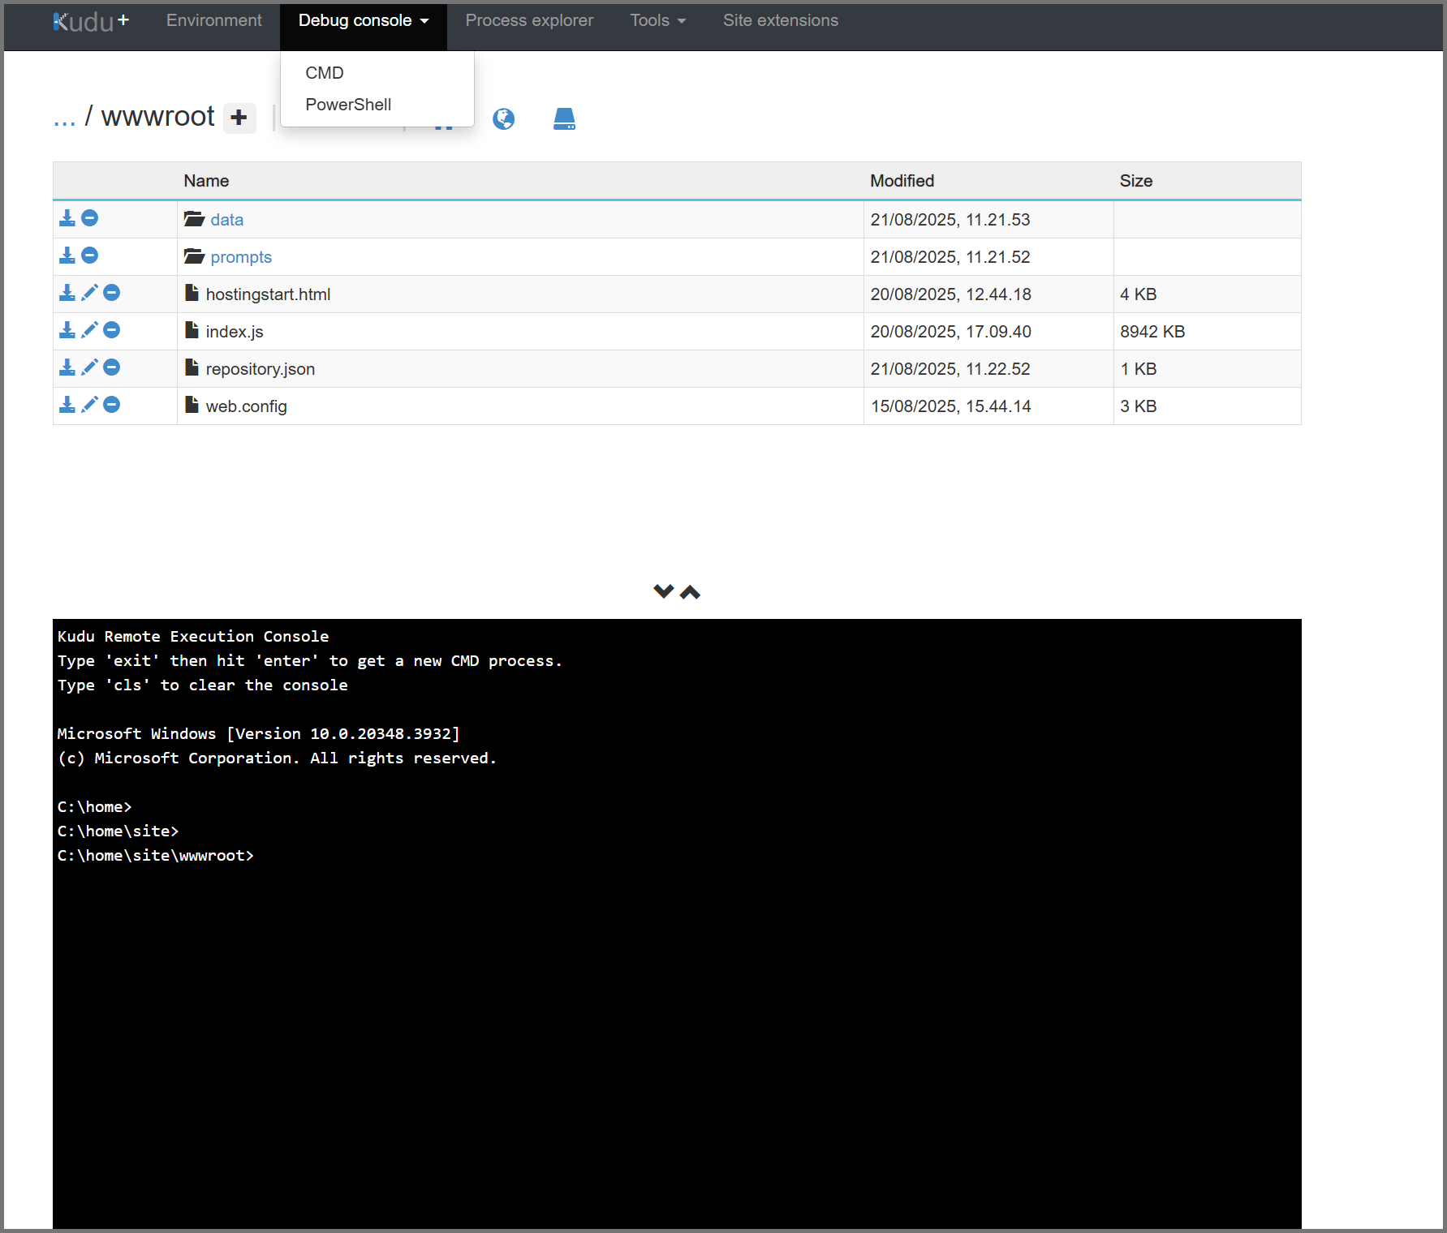Image resolution: width=1447 pixels, height=1233 pixels.
Task: Open the Tools dropdown menu
Action: (x=657, y=20)
